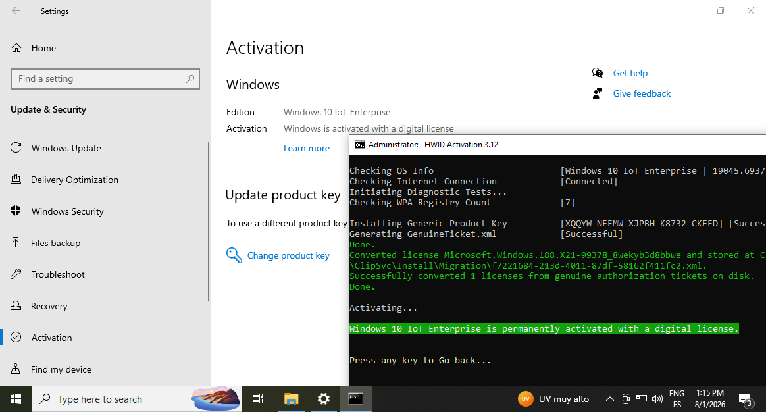Show hidden tray icons chevron
The height and width of the screenshot is (412, 766).
(x=609, y=399)
